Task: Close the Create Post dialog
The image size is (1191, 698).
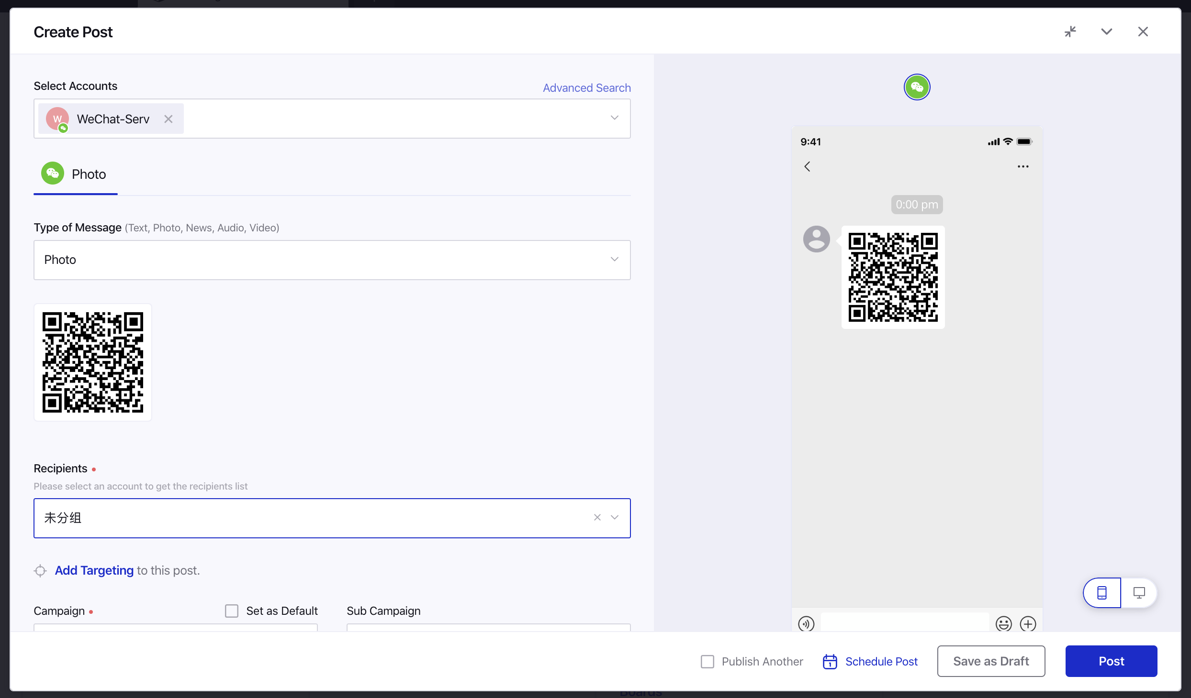Action: (1143, 32)
